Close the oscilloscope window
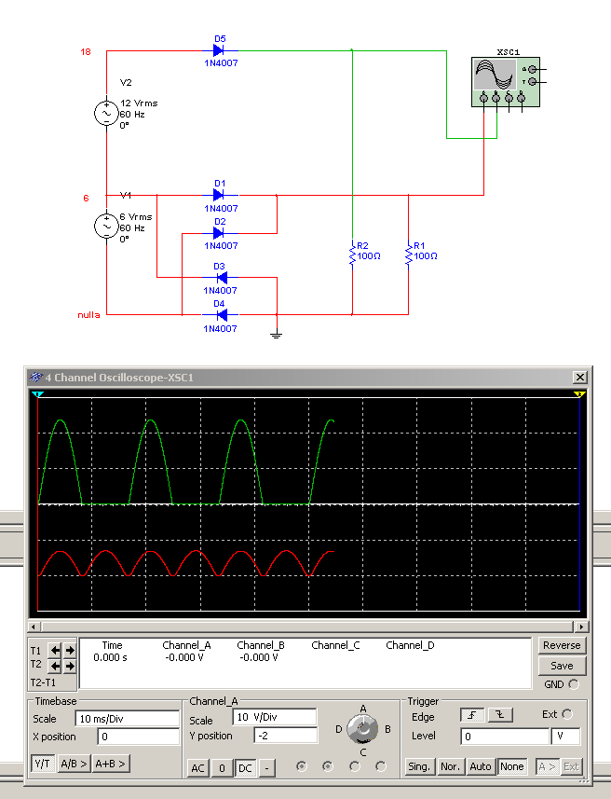611x799 pixels. coord(580,377)
